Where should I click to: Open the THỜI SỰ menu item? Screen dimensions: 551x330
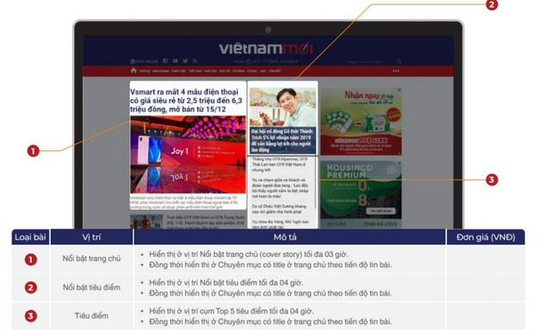pyautogui.click(x=145, y=70)
